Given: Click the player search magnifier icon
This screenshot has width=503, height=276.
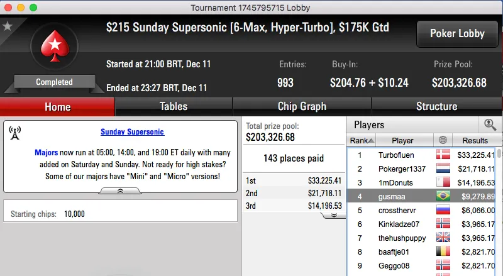Looking at the screenshot, I should [490, 124].
